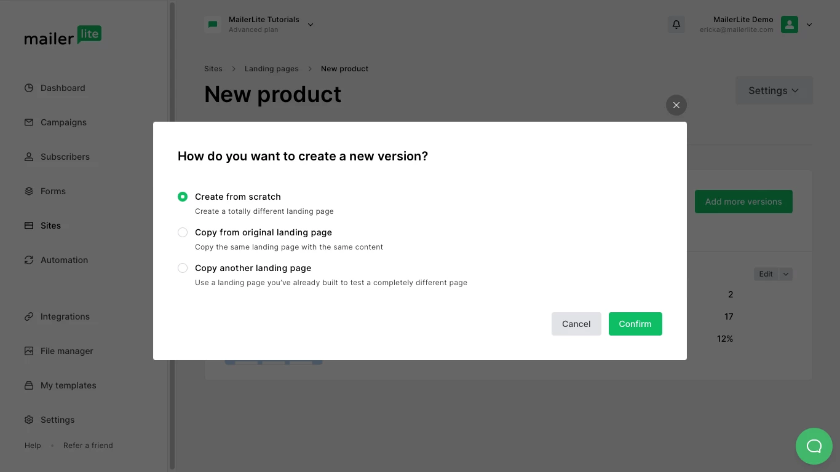Click the Campaigns envelope icon
Screen dimensions: 840x472
click(29, 122)
